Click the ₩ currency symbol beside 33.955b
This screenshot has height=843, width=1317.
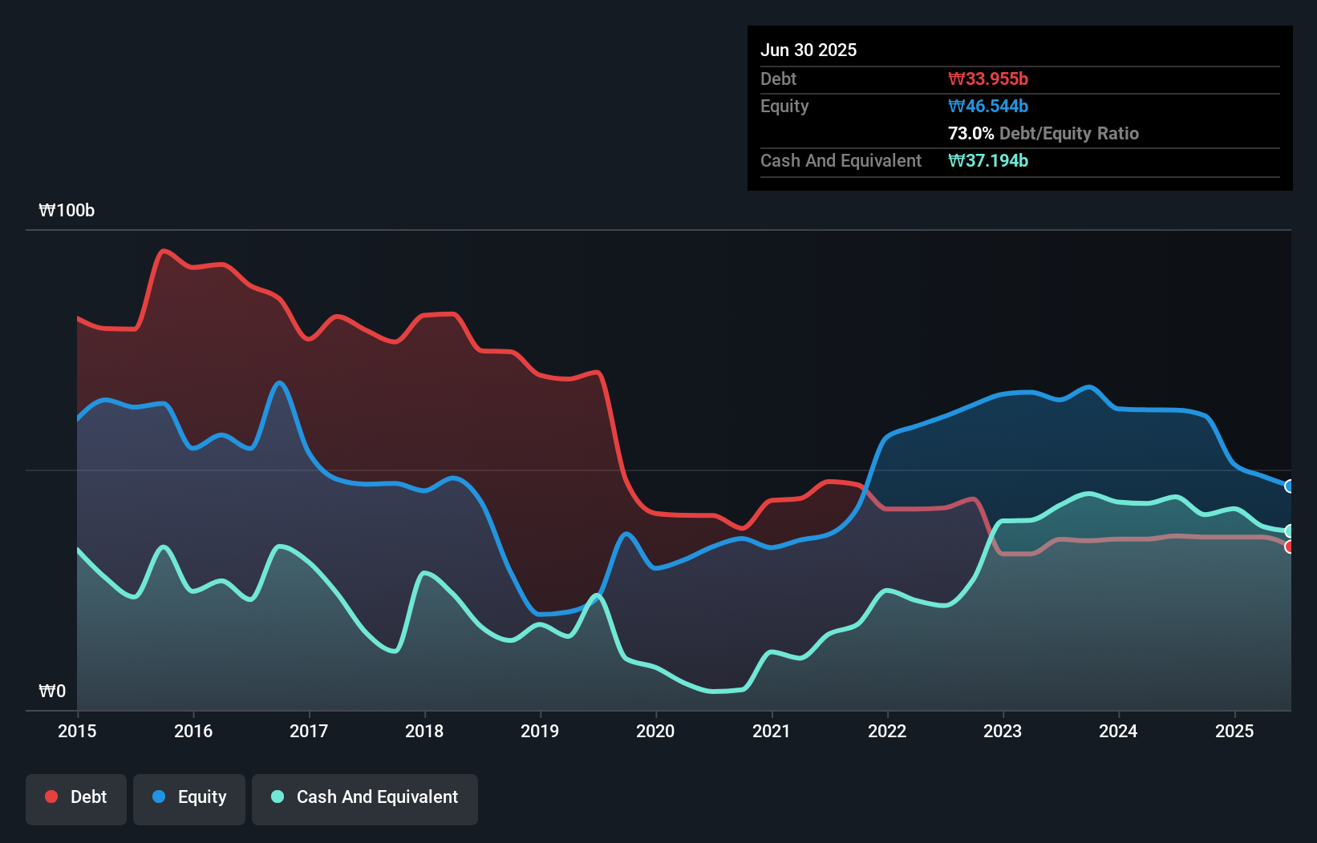[954, 79]
